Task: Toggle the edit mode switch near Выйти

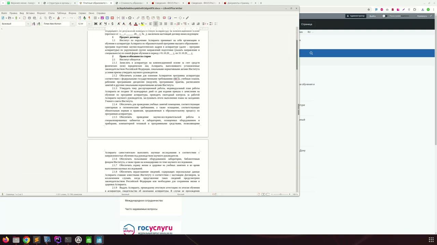Action: (384, 16)
